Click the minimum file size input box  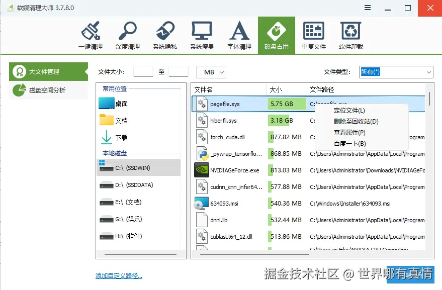(143, 71)
